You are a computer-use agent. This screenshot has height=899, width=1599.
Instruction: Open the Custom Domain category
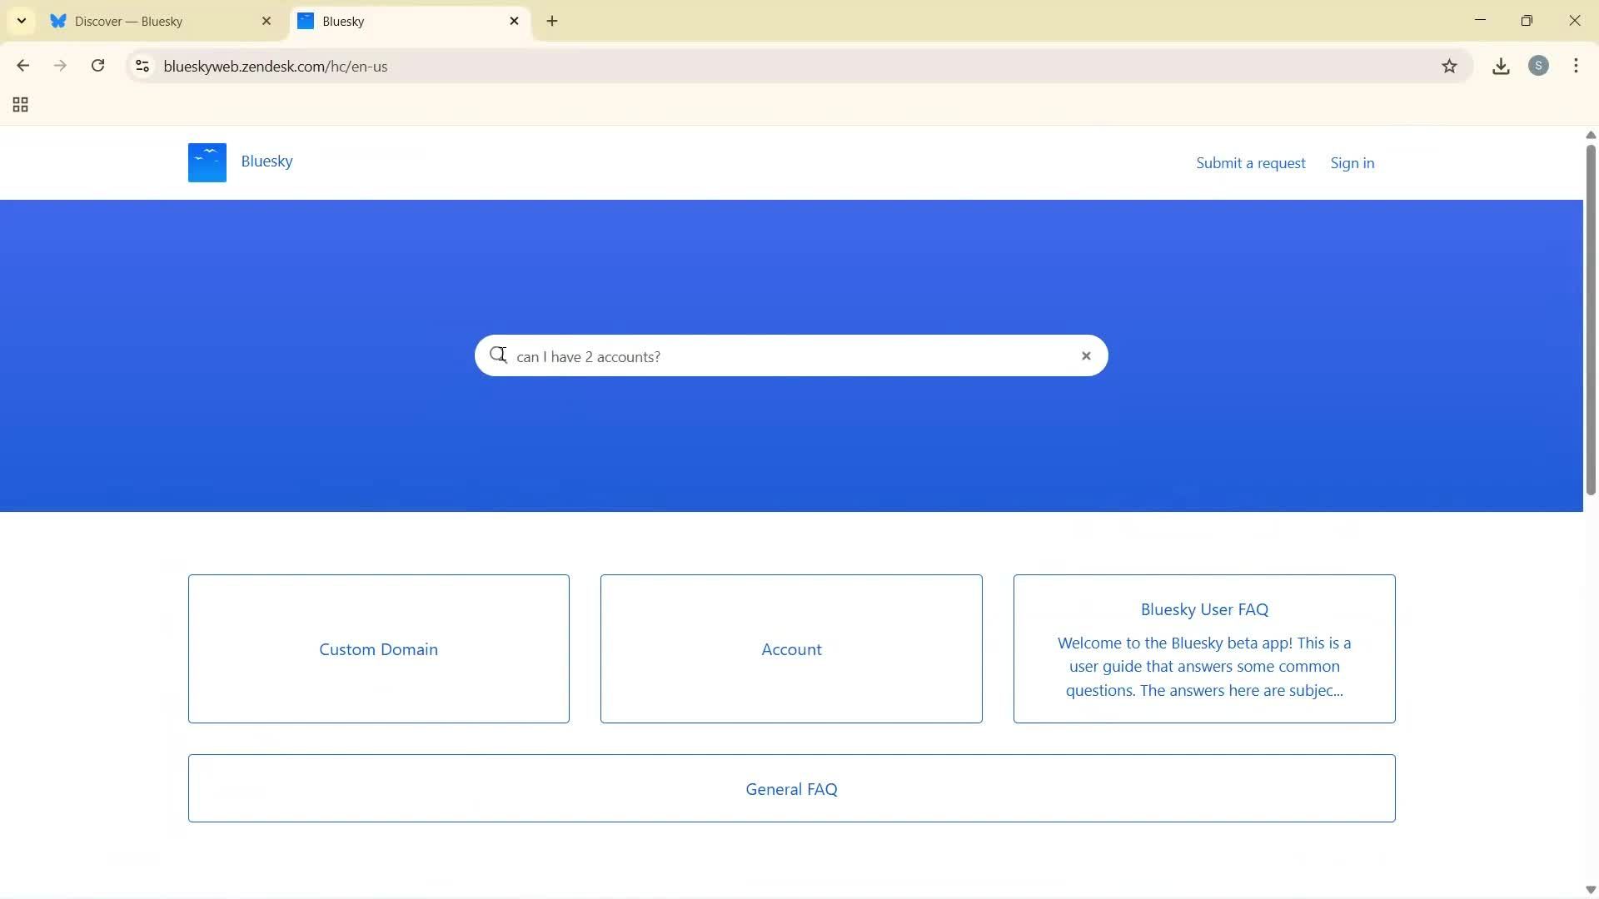(x=378, y=648)
